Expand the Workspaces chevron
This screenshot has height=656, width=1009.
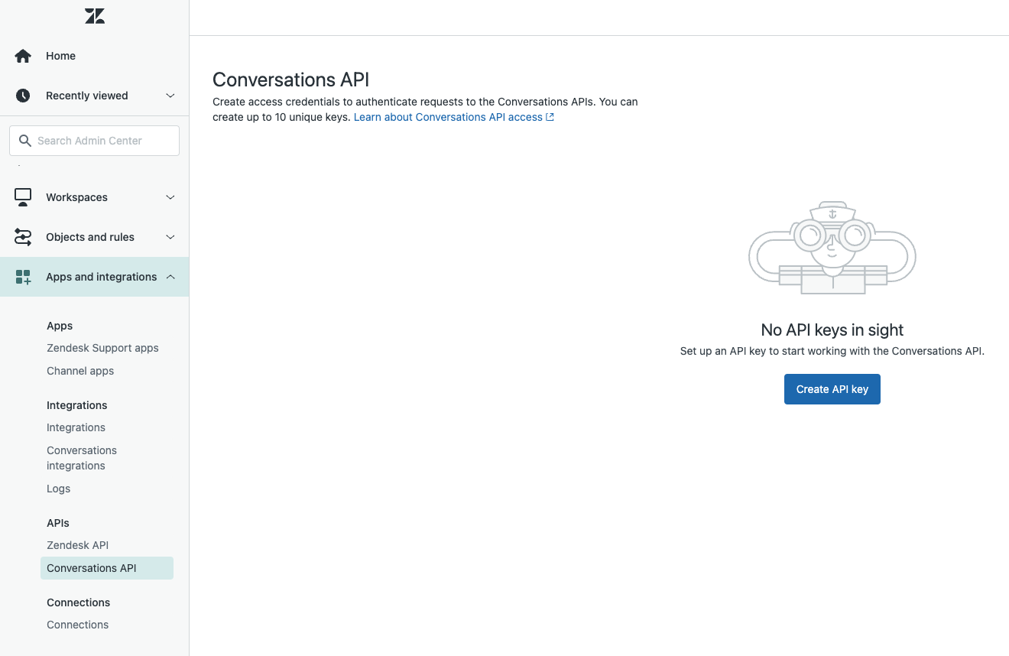click(170, 197)
